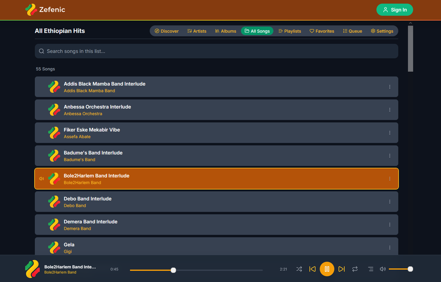Toggle repeat mode
Image resolution: width=441 pixels, height=282 pixels.
pos(355,269)
